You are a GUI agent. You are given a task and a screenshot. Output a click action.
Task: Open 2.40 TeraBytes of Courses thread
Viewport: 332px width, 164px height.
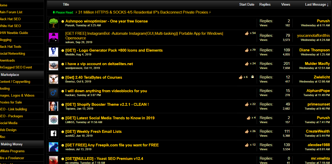point(94,77)
